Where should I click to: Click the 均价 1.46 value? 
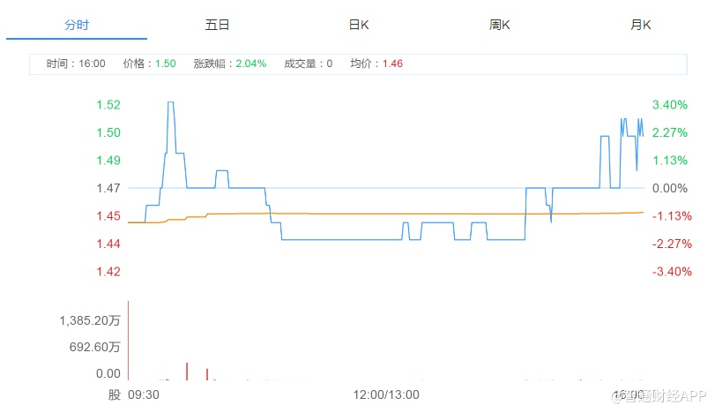[392, 64]
